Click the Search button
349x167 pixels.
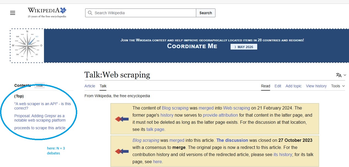[x=206, y=13]
